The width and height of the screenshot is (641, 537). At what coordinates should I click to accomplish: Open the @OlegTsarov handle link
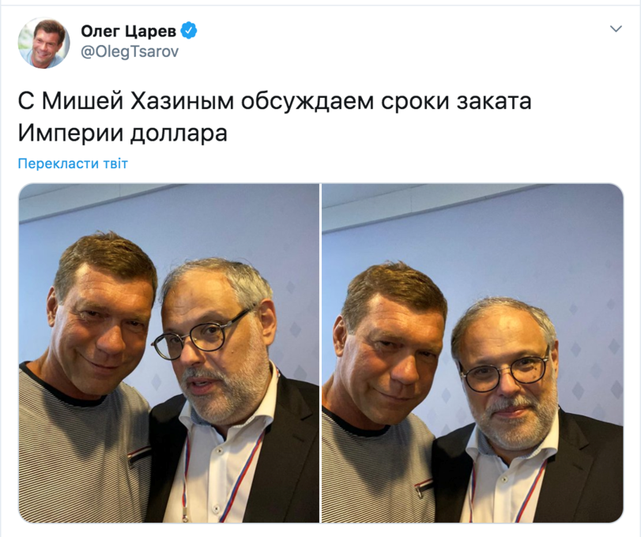tap(130, 51)
